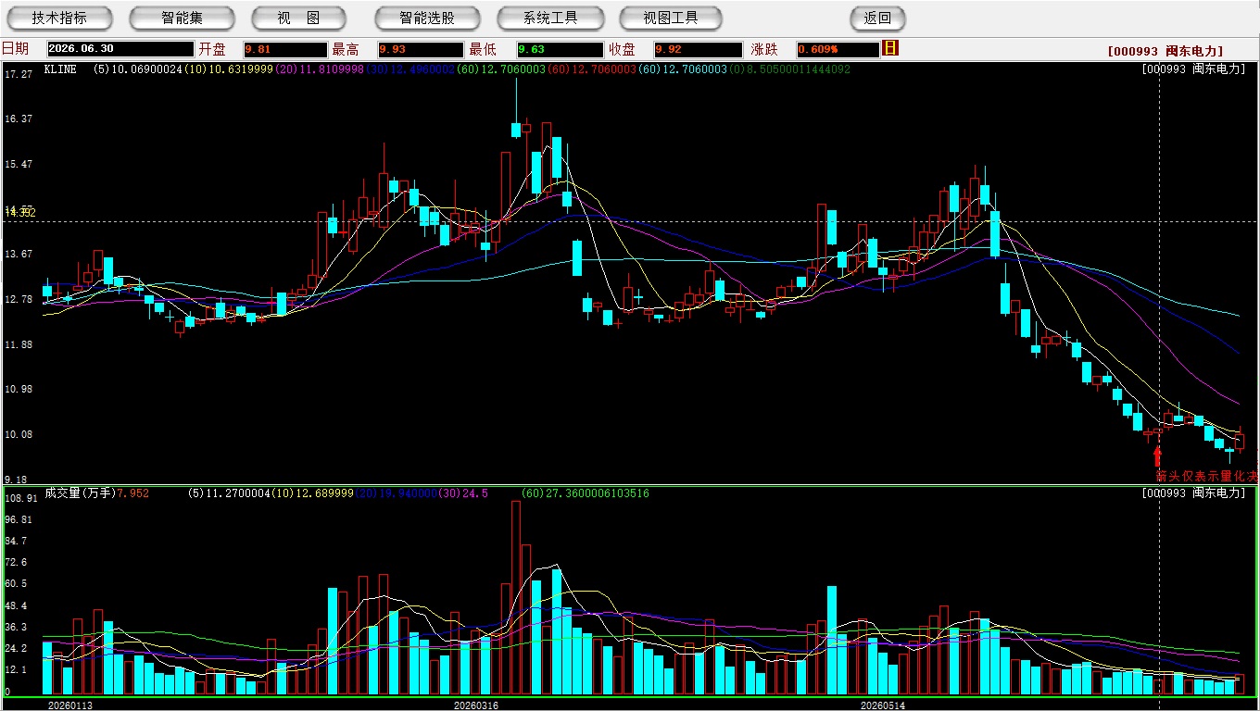Click the (60)27.3600006103516 volume average value

[x=586, y=493]
